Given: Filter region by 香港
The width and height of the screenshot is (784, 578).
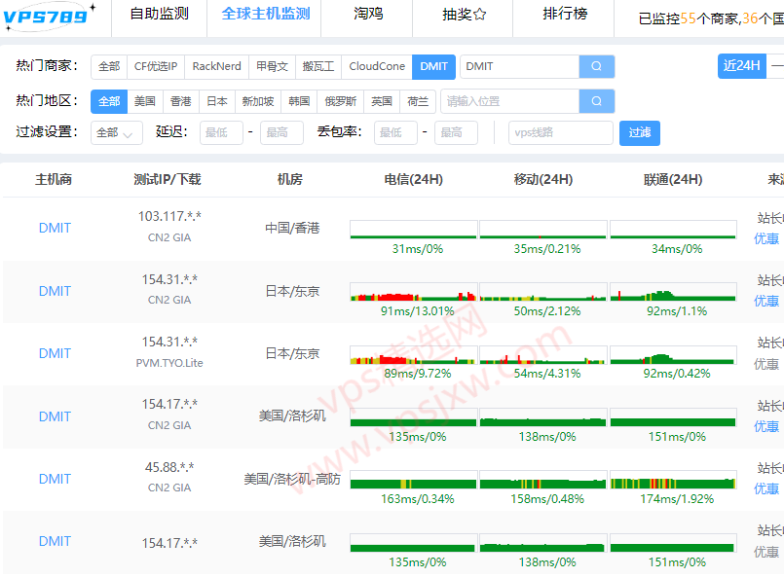Looking at the screenshot, I should coord(181,101).
